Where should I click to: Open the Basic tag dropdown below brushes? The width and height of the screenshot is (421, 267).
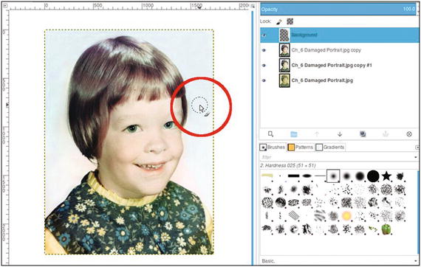click(416, 261)
